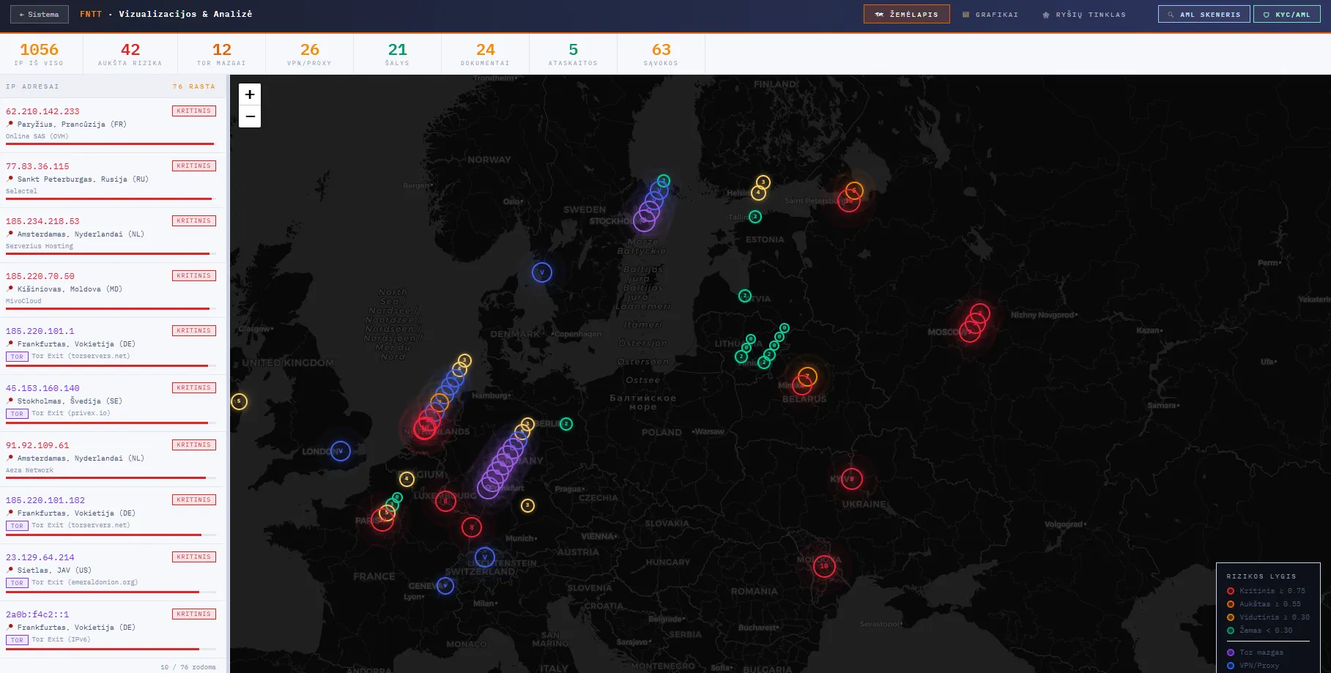Click the TOR badge under 45.153.160.140
Image resolution: width=1331 pixels, height=673 pixels.
tap(17, 414)
